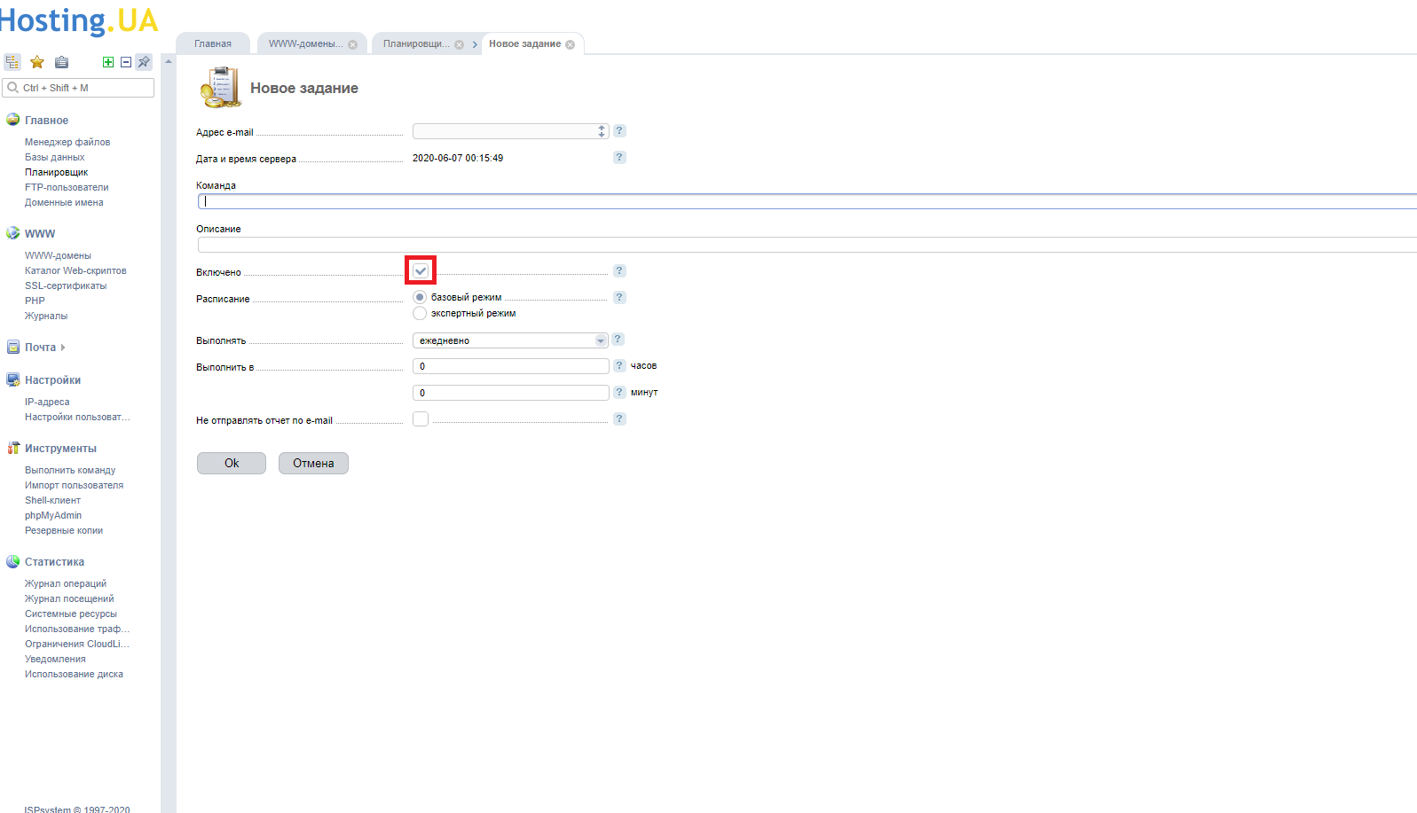Expand the Почта sidebar section

coord(41,348)
